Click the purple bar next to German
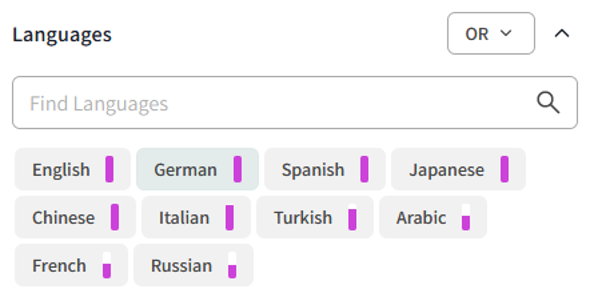The width and height of the screenshot is (590, 301). 238,170
